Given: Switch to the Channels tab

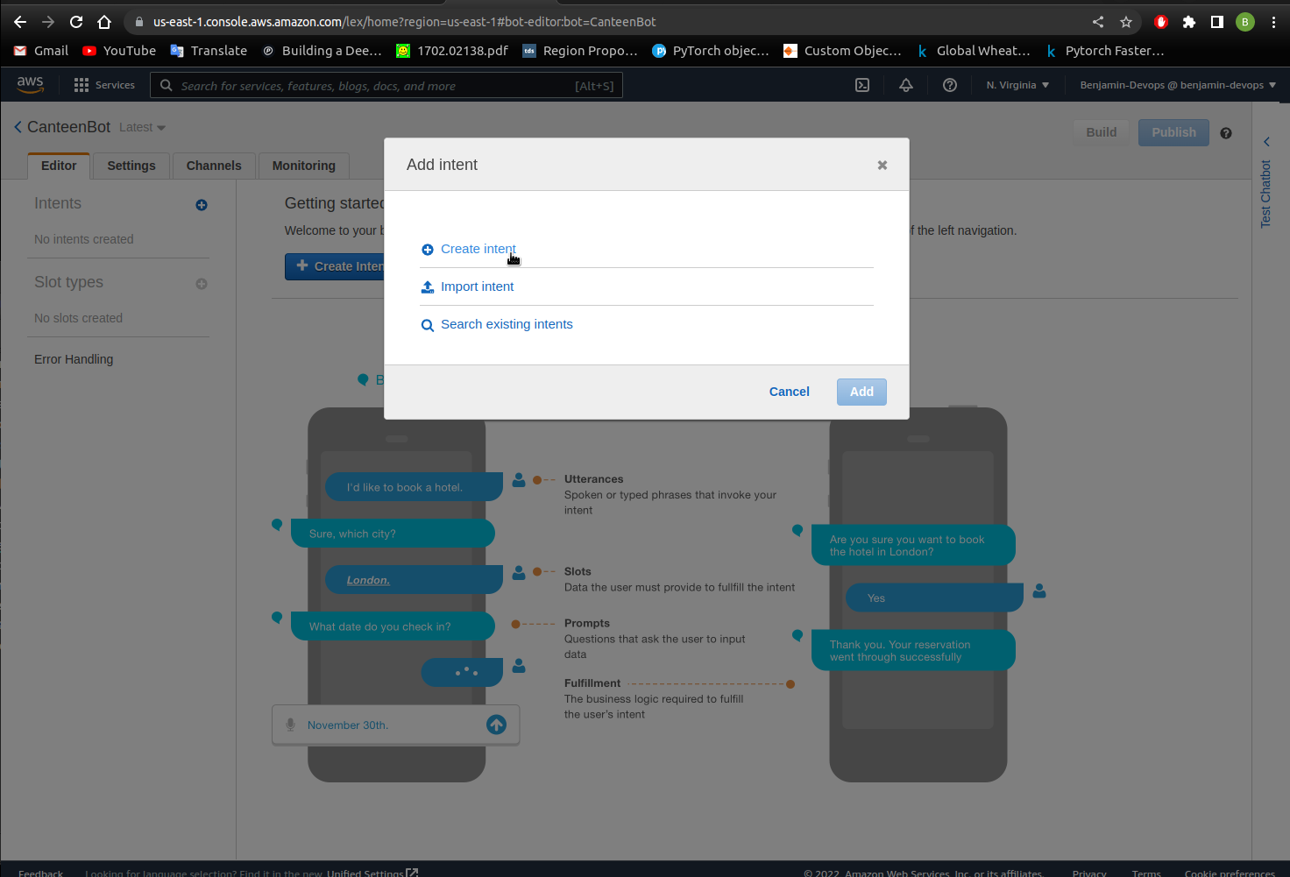Looking at the screenshot, I should coord(214,166).
